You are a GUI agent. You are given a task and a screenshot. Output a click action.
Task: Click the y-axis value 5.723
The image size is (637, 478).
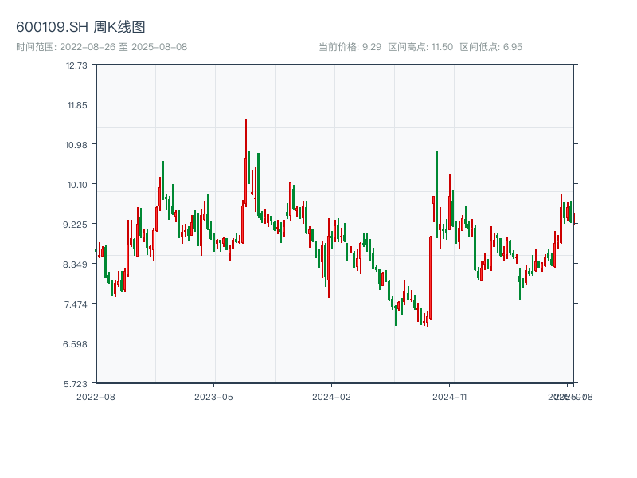coord(75,384)
